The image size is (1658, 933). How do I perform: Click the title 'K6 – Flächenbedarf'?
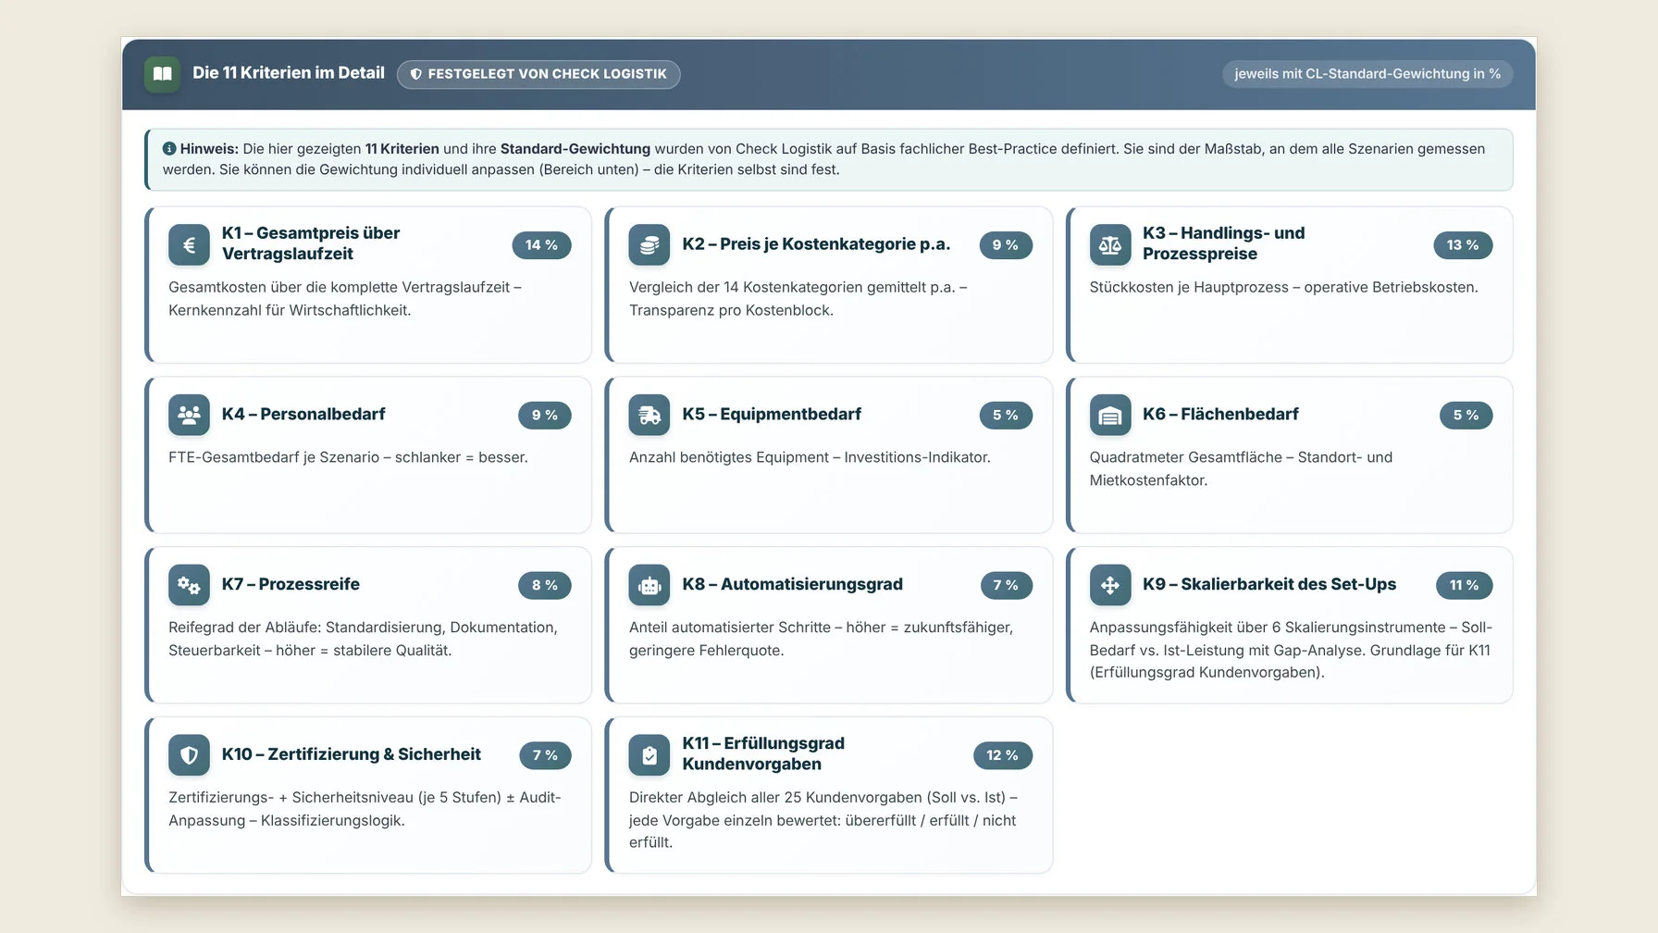tap(1220, 415)
